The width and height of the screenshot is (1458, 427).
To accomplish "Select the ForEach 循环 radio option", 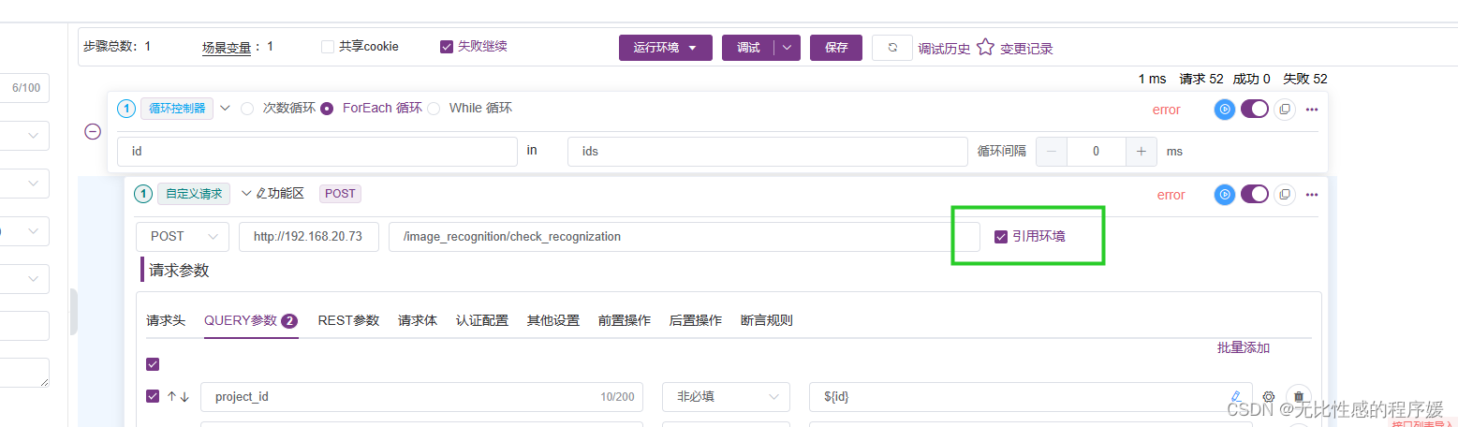I will [x=327, y=109].
